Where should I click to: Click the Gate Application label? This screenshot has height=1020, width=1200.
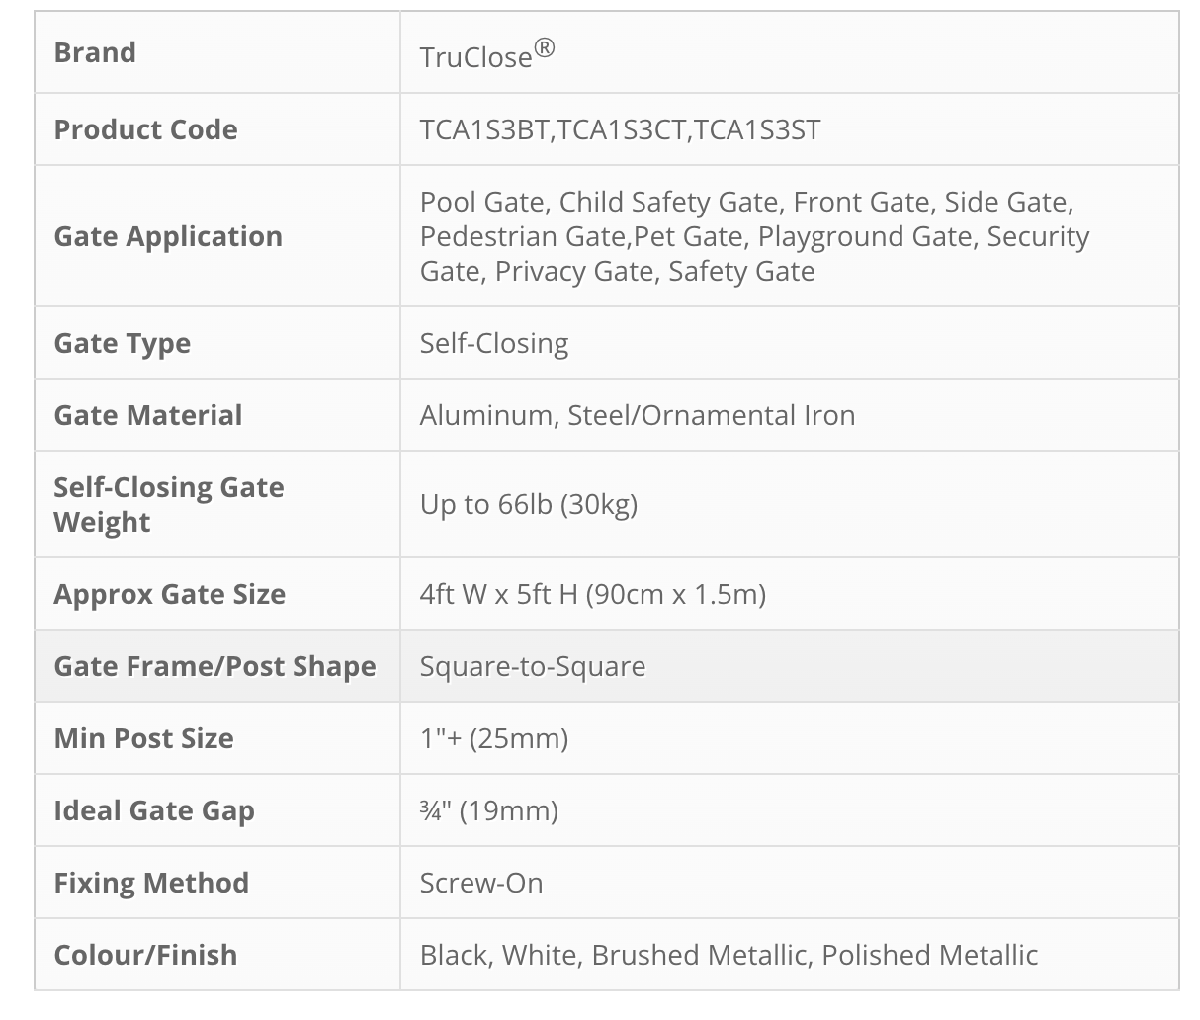[x=168, y=236]
